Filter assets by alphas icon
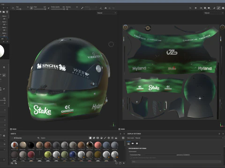This screenshot has height=168, width=225. pos(109,138)
